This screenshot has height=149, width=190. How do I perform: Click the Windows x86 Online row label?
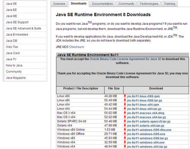click(71, 130)
